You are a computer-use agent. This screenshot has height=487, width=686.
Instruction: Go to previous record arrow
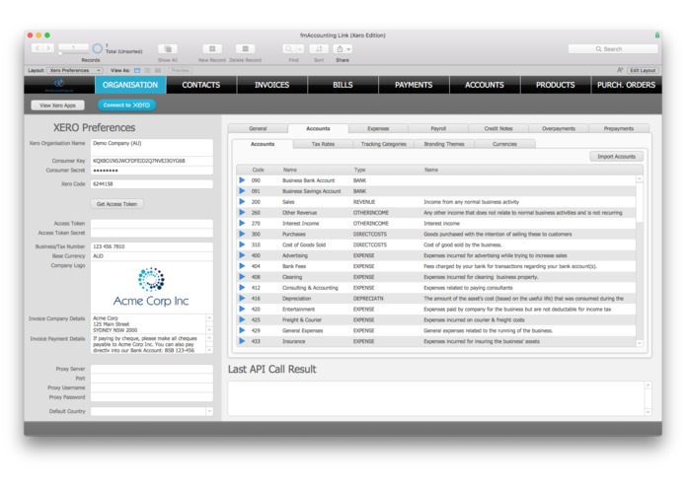pos(38,48)
